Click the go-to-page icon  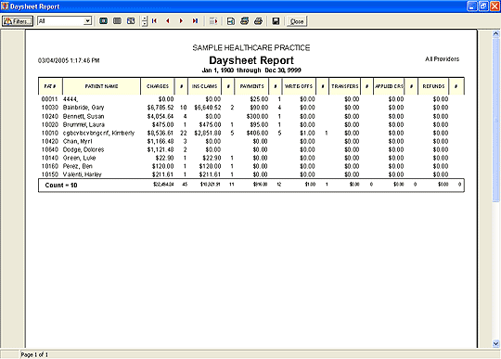point(213,21)
